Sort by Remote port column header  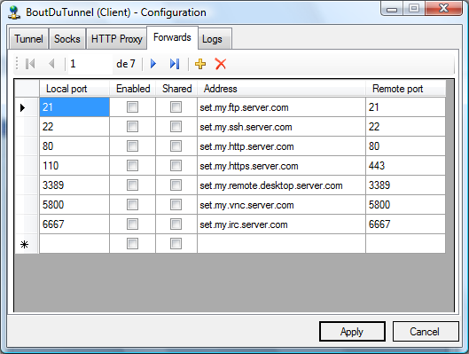[x=405, y=89]
